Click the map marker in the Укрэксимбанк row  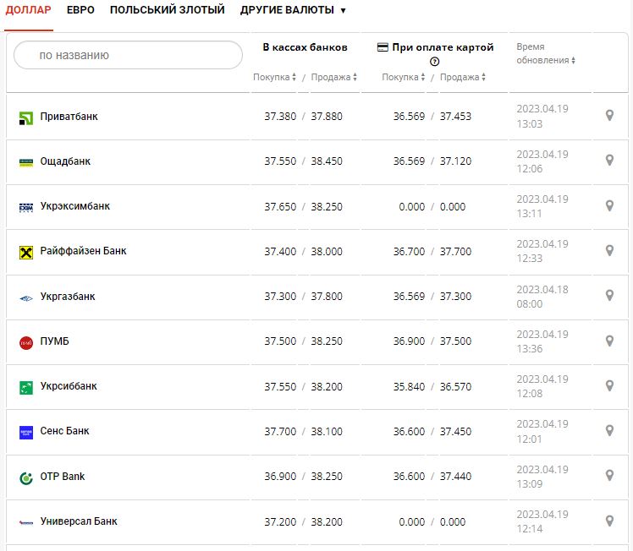(x=609, y=205)
